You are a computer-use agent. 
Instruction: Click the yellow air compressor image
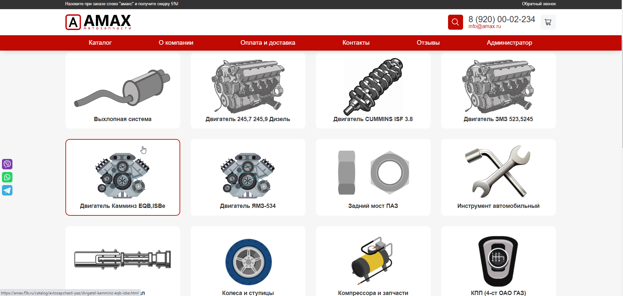click(x=372, y=261)
